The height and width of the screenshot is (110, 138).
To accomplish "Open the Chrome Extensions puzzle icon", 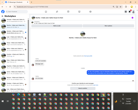I will pyautogui.click(x=126, y=7).
